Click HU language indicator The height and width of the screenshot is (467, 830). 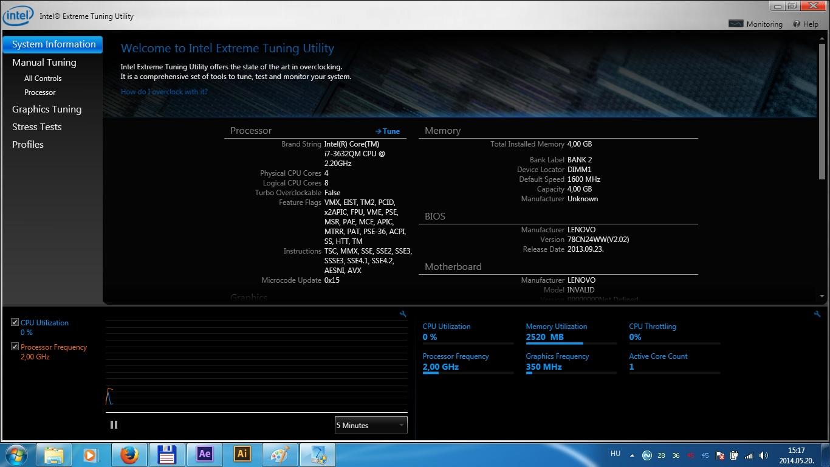click(x=615, y=454)
